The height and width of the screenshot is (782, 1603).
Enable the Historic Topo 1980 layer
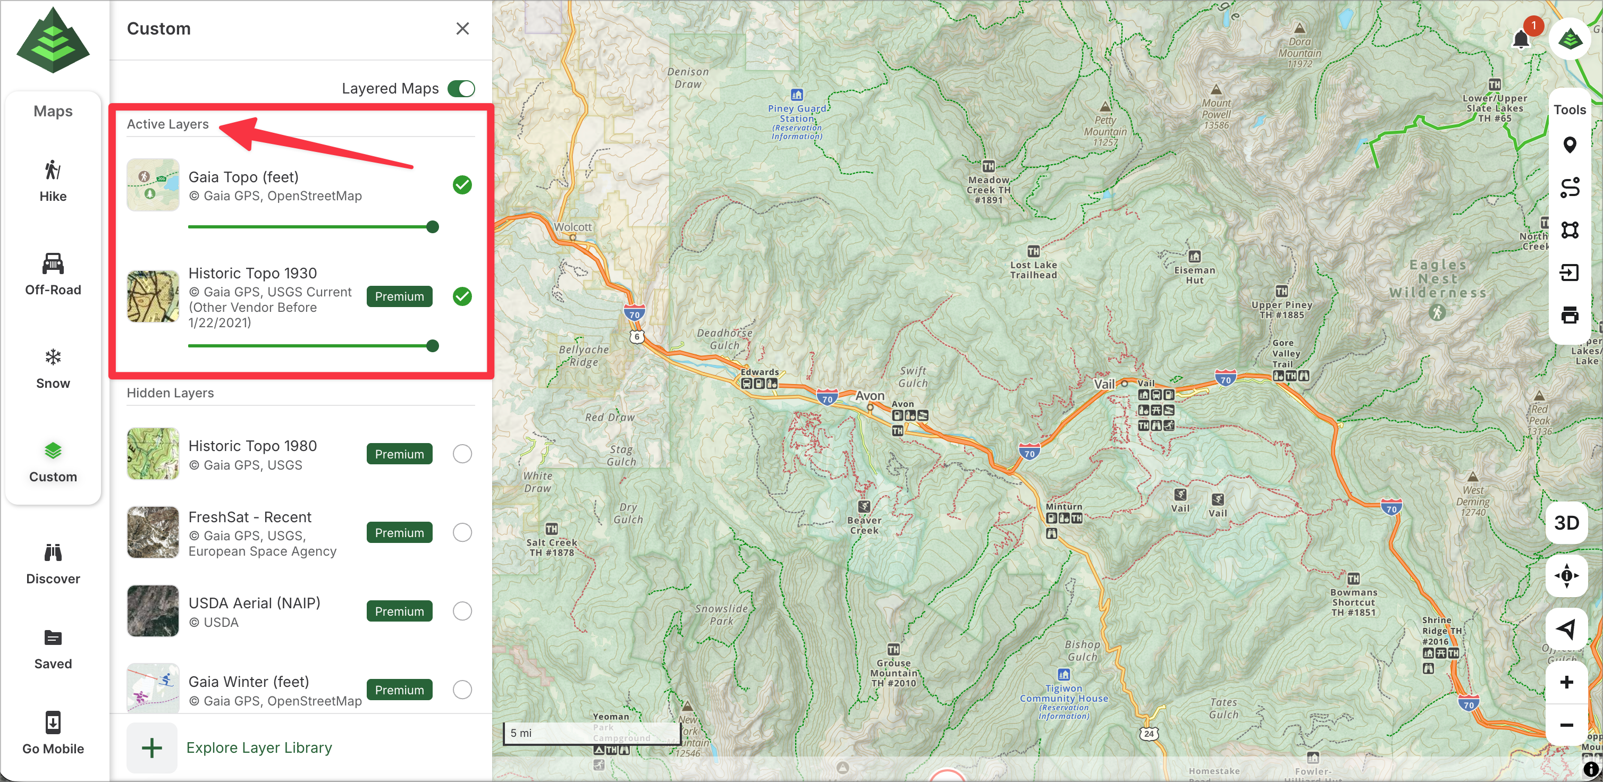click(462, 454)
